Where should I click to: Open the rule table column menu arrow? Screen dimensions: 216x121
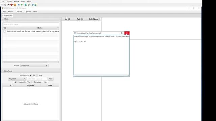click(100, 19)
